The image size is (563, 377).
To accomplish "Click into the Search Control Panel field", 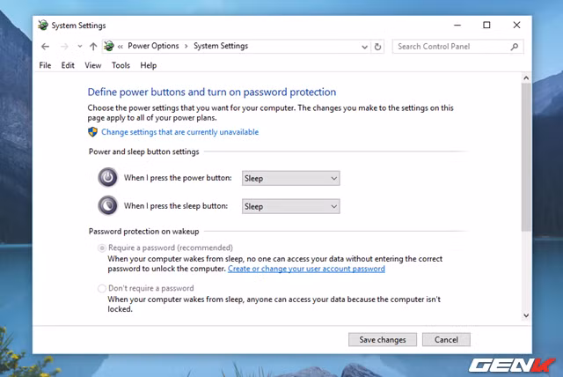I will point(450,47).
